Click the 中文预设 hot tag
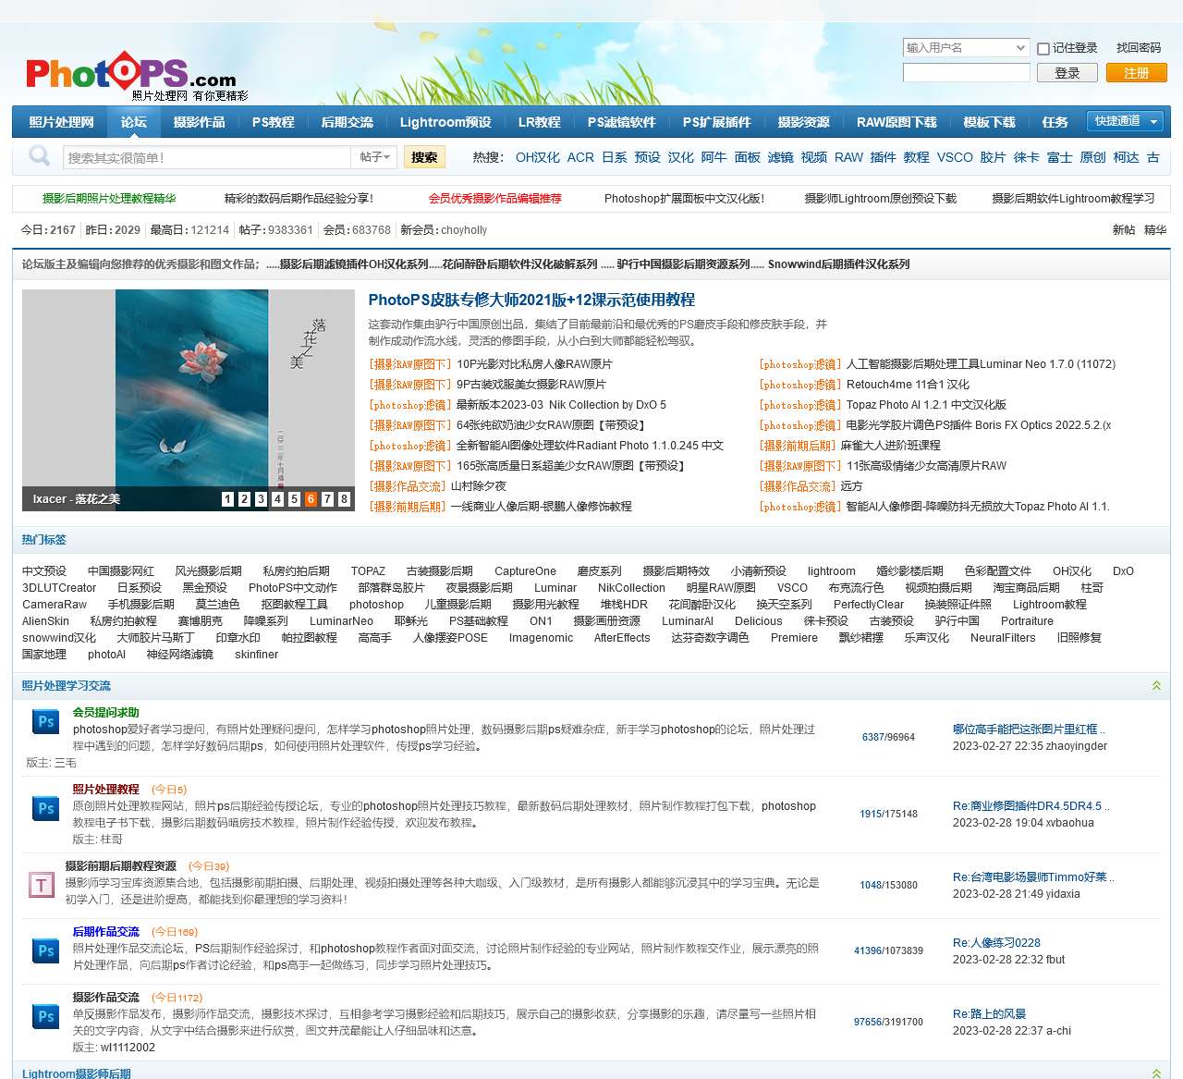The height and width of the screenshot is (1079, 1183). pyautogui.click(x=44, y=571)
